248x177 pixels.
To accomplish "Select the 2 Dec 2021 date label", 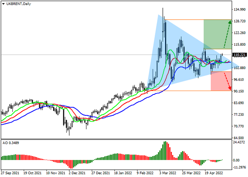I will pyautogui.click(x=77, y=173).
